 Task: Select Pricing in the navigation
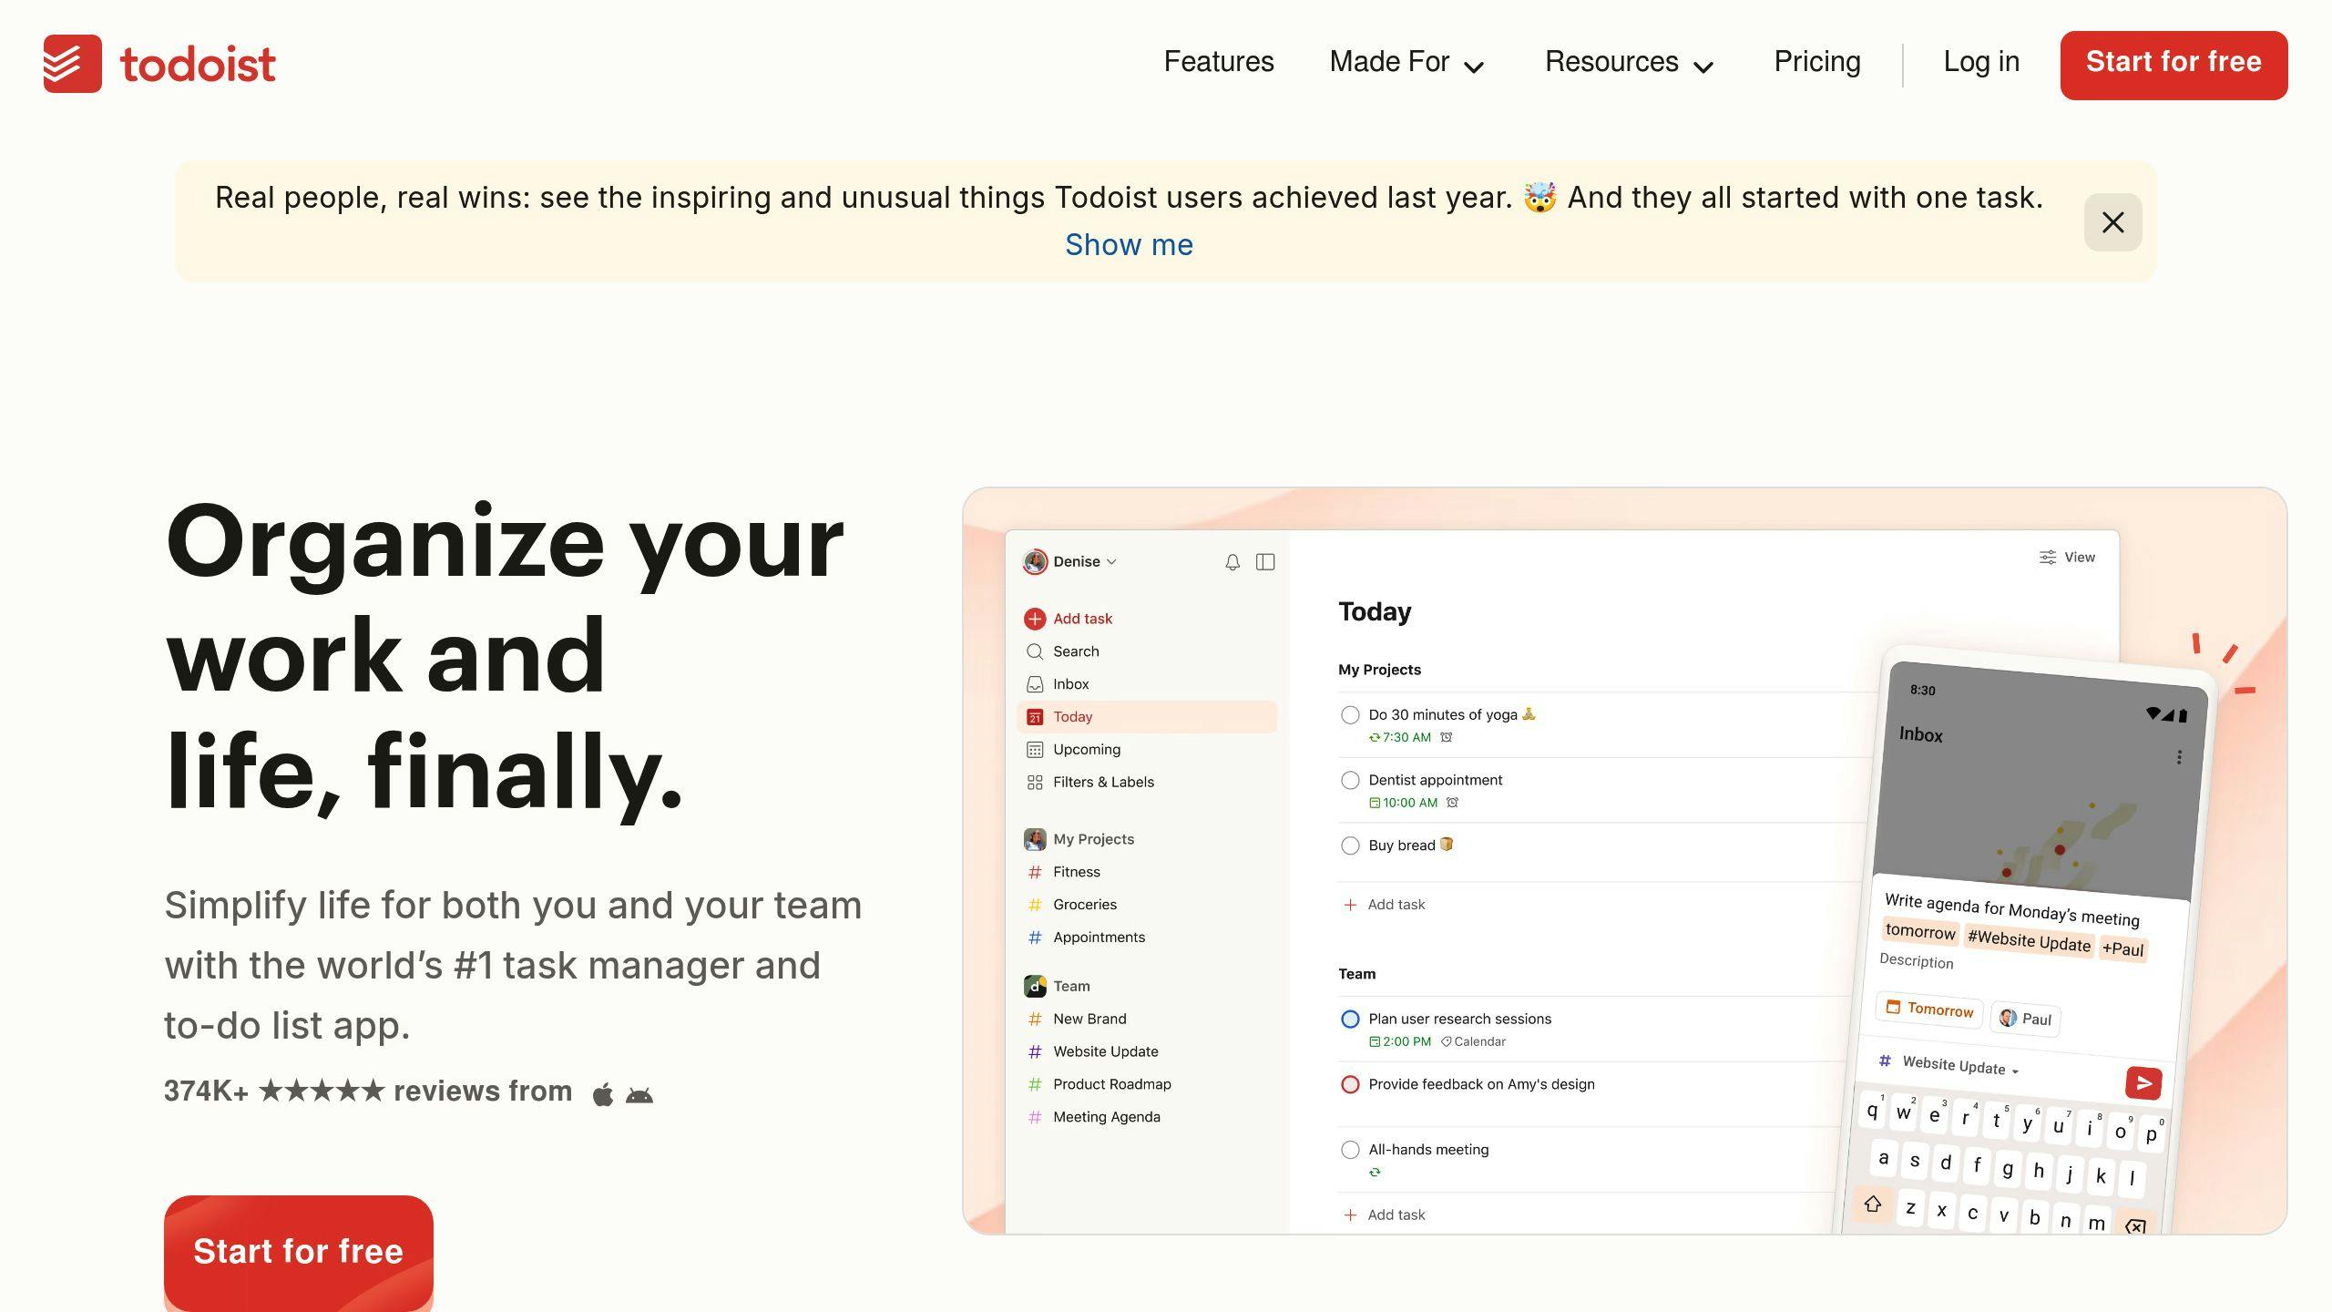click(1816, 61)
